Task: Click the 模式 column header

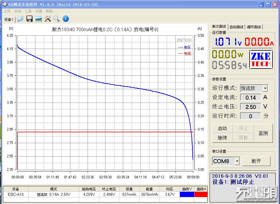Action: click(x=53, y=189)
